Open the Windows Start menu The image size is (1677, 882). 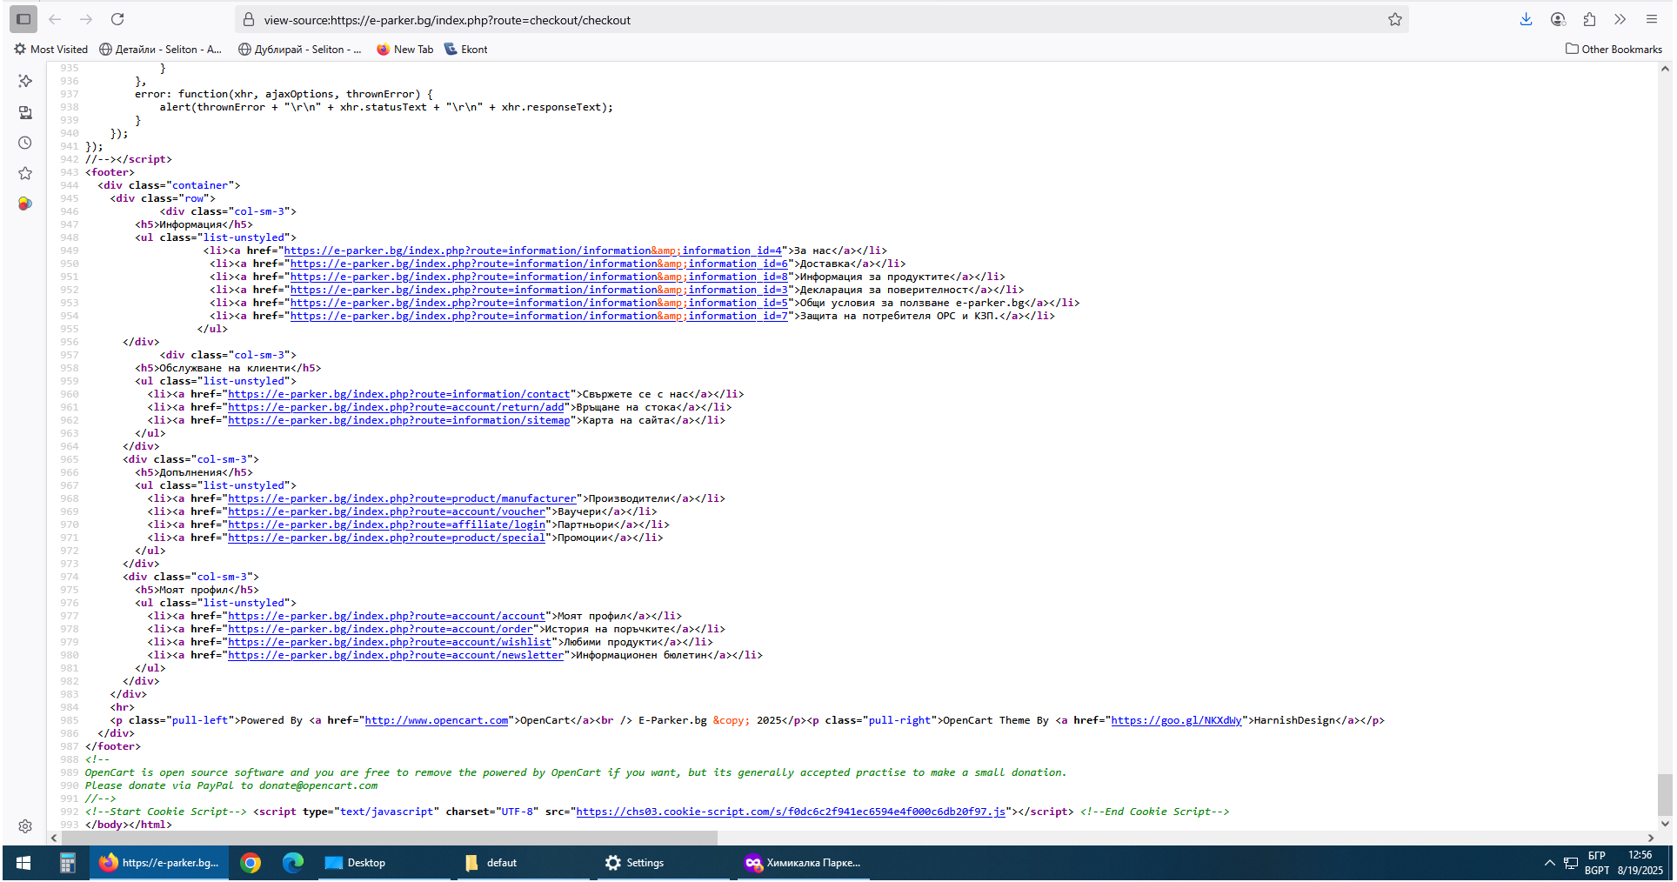tap(23, 863)
